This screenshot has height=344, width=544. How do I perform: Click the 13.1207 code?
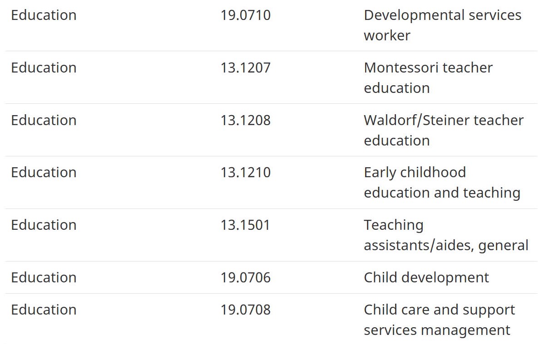click(x=245, y=68)
